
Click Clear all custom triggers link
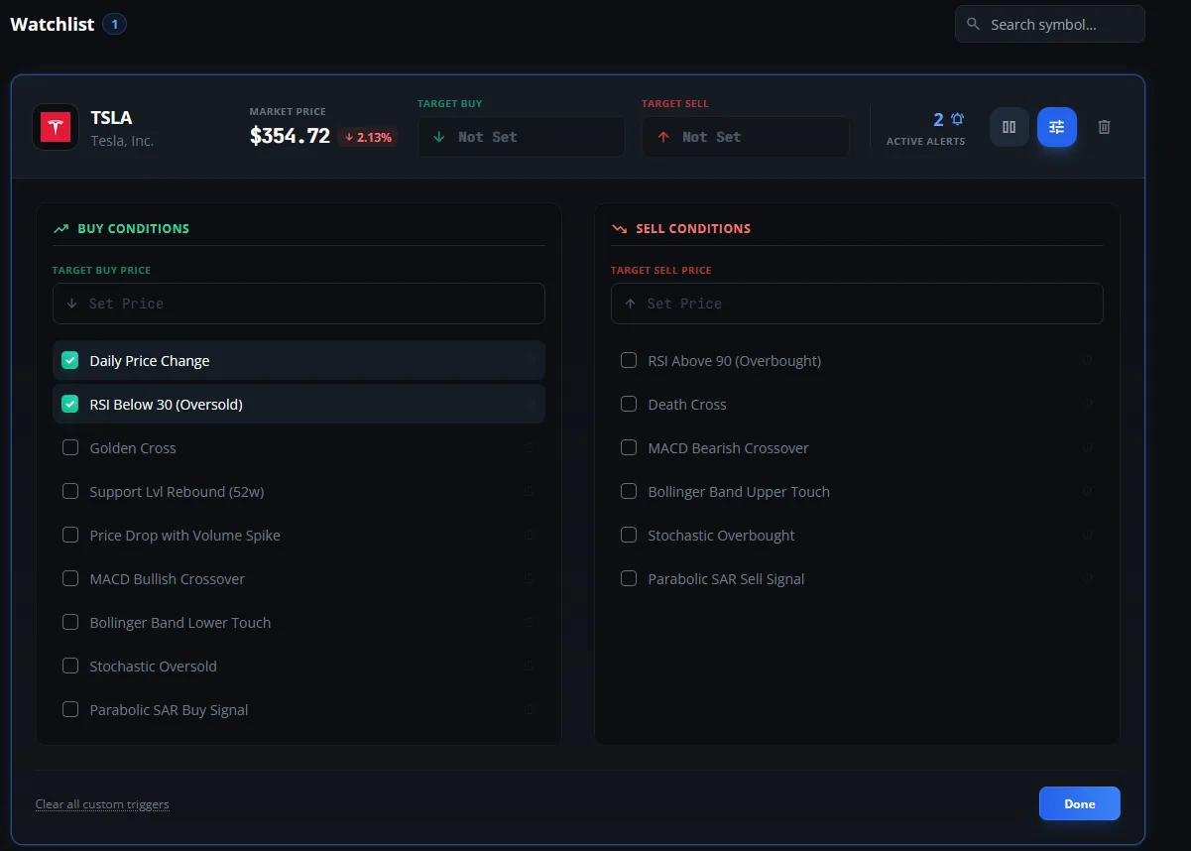tap(102, 804)
